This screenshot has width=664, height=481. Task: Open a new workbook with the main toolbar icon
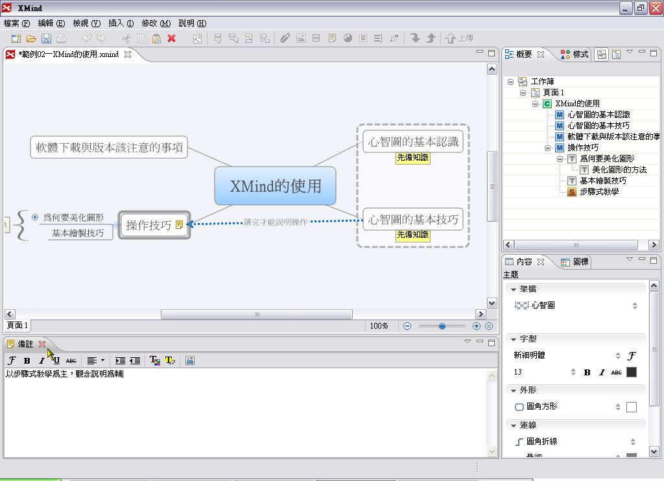16,38
